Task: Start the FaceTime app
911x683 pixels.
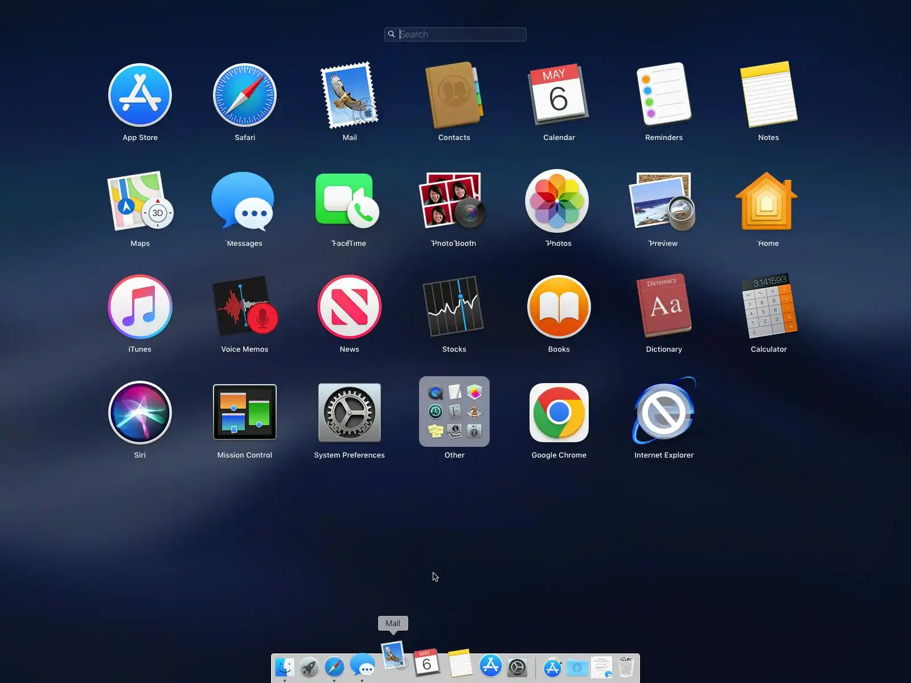Action: [347, 201]
